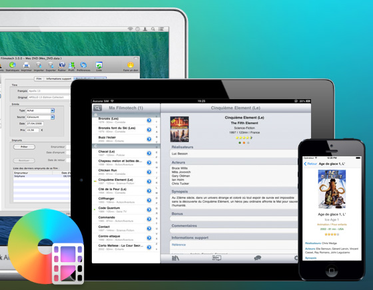Tap the display settings icon on iPad bottom bar
Screen dimensions: 373x290
coord(216,258)
